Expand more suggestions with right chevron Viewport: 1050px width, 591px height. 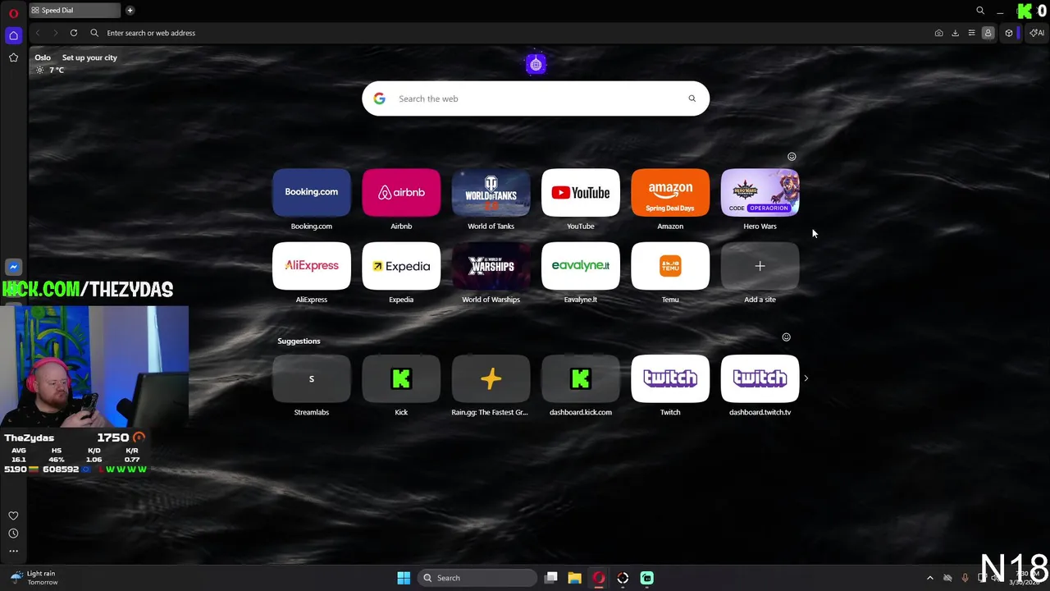click(x=806, y=378)
